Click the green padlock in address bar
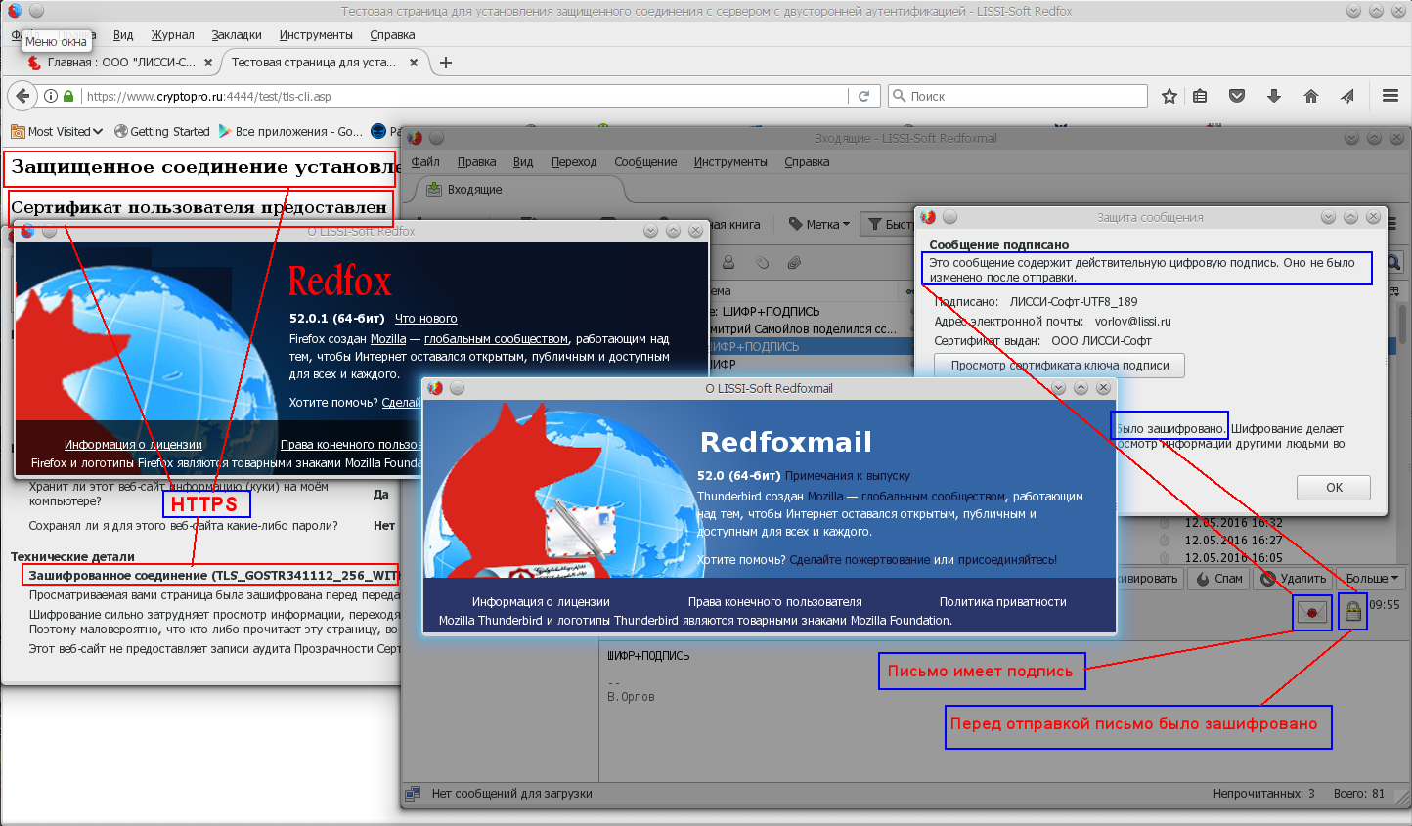 tap(68, 96)
